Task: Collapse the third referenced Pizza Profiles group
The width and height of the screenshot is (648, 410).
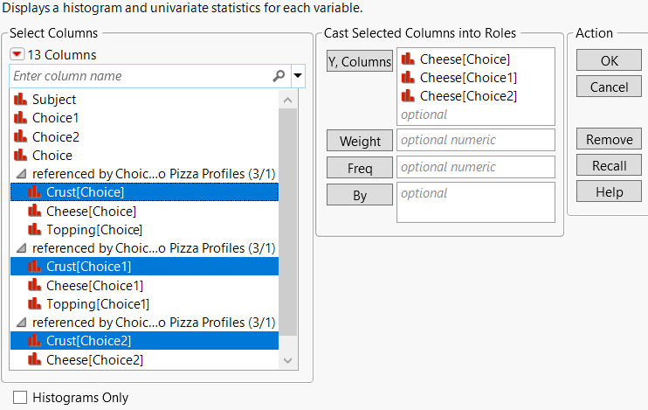Action: (x=22, y=323)
